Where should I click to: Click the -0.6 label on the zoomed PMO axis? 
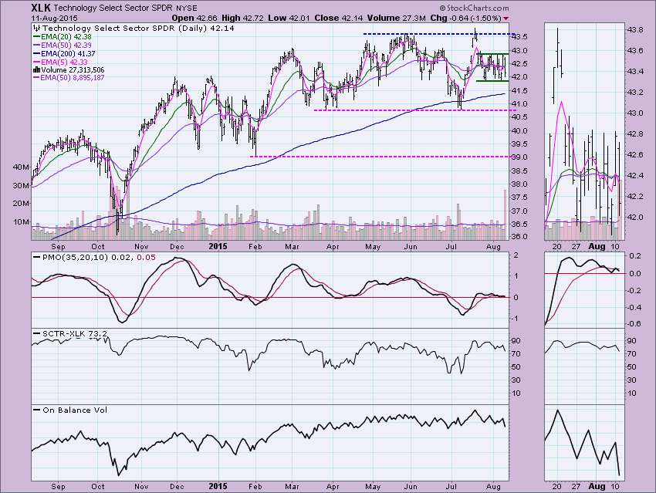pos(634,323)
